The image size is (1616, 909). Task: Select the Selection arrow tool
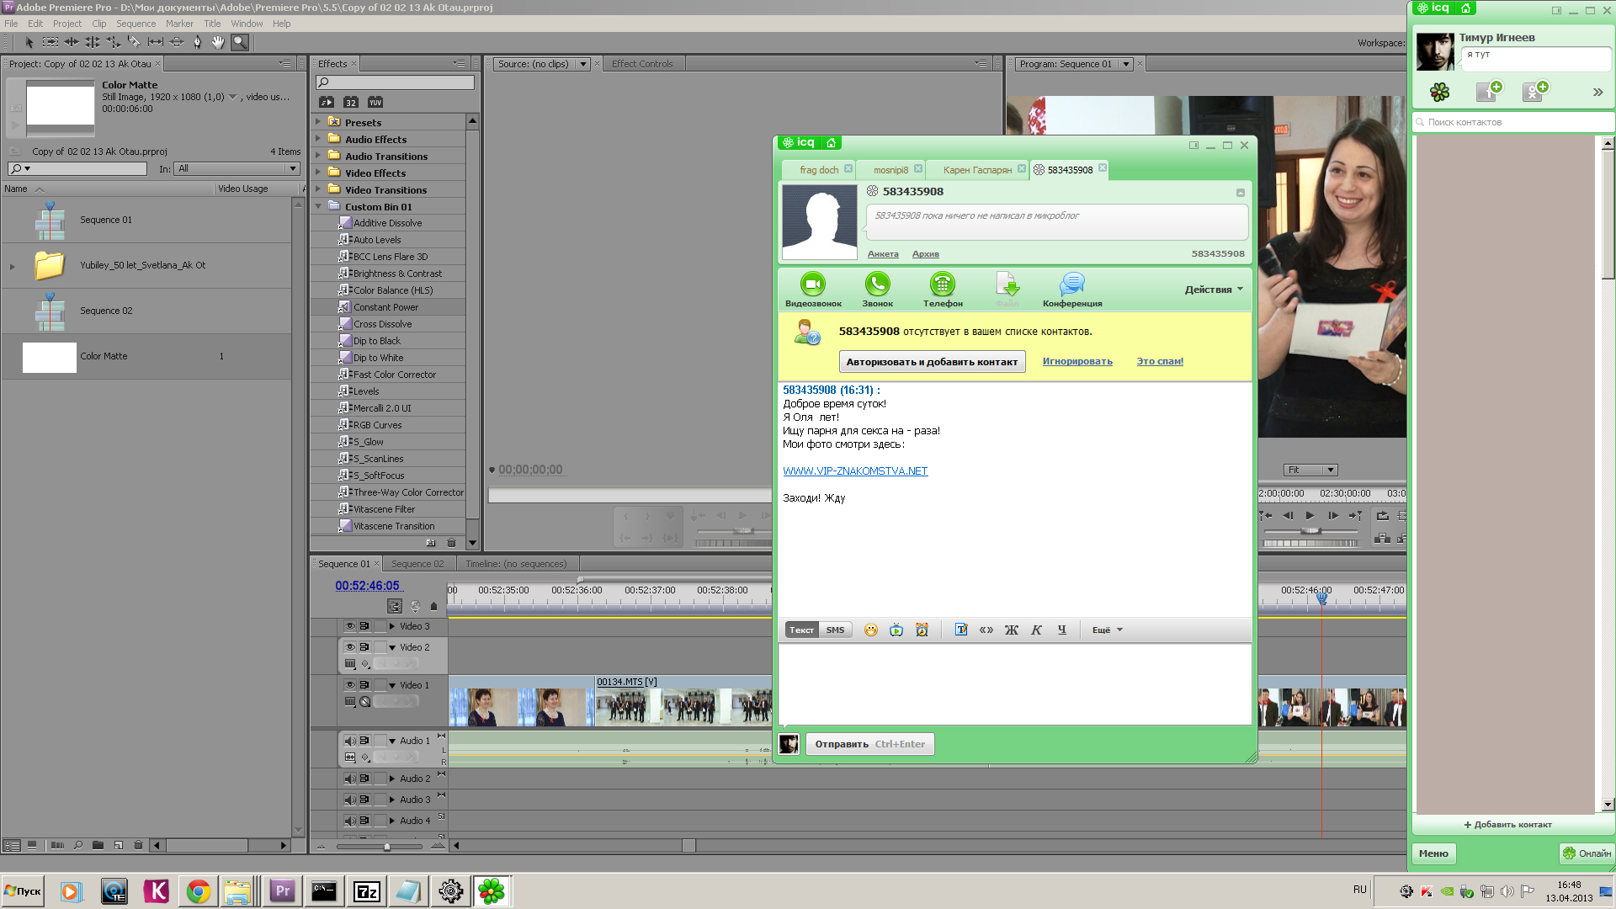tap(29, 42)
